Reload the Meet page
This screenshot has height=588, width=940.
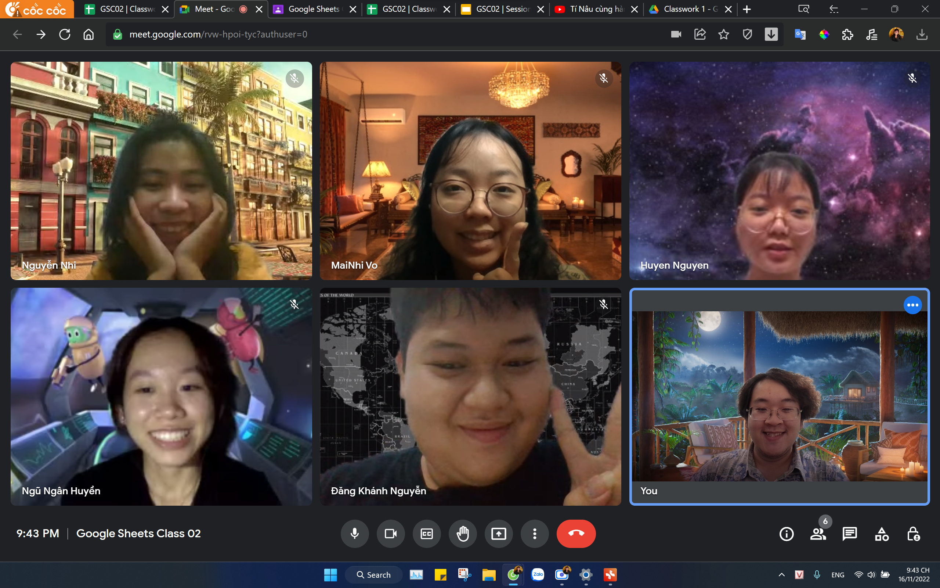coord(65,34)
